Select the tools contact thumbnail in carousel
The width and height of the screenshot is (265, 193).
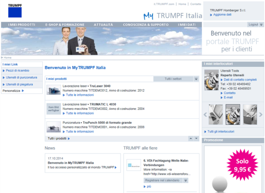click(x=233, y=115)
